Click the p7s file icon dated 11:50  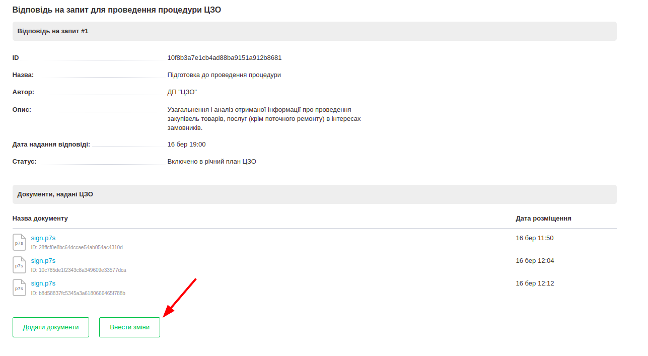click(x=19, y=242)
